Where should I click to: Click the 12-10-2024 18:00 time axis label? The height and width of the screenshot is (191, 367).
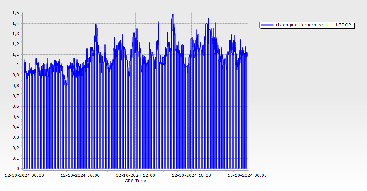pos(191,175)
